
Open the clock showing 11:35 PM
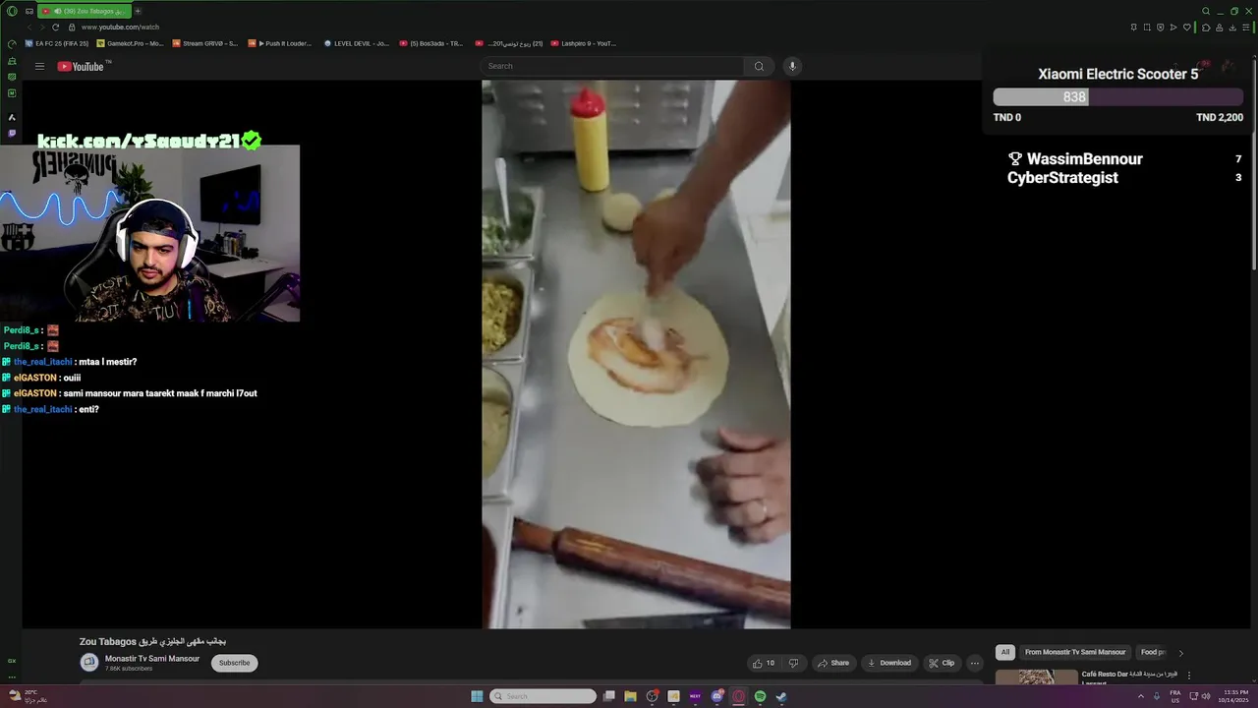[x=1234, y=696]
